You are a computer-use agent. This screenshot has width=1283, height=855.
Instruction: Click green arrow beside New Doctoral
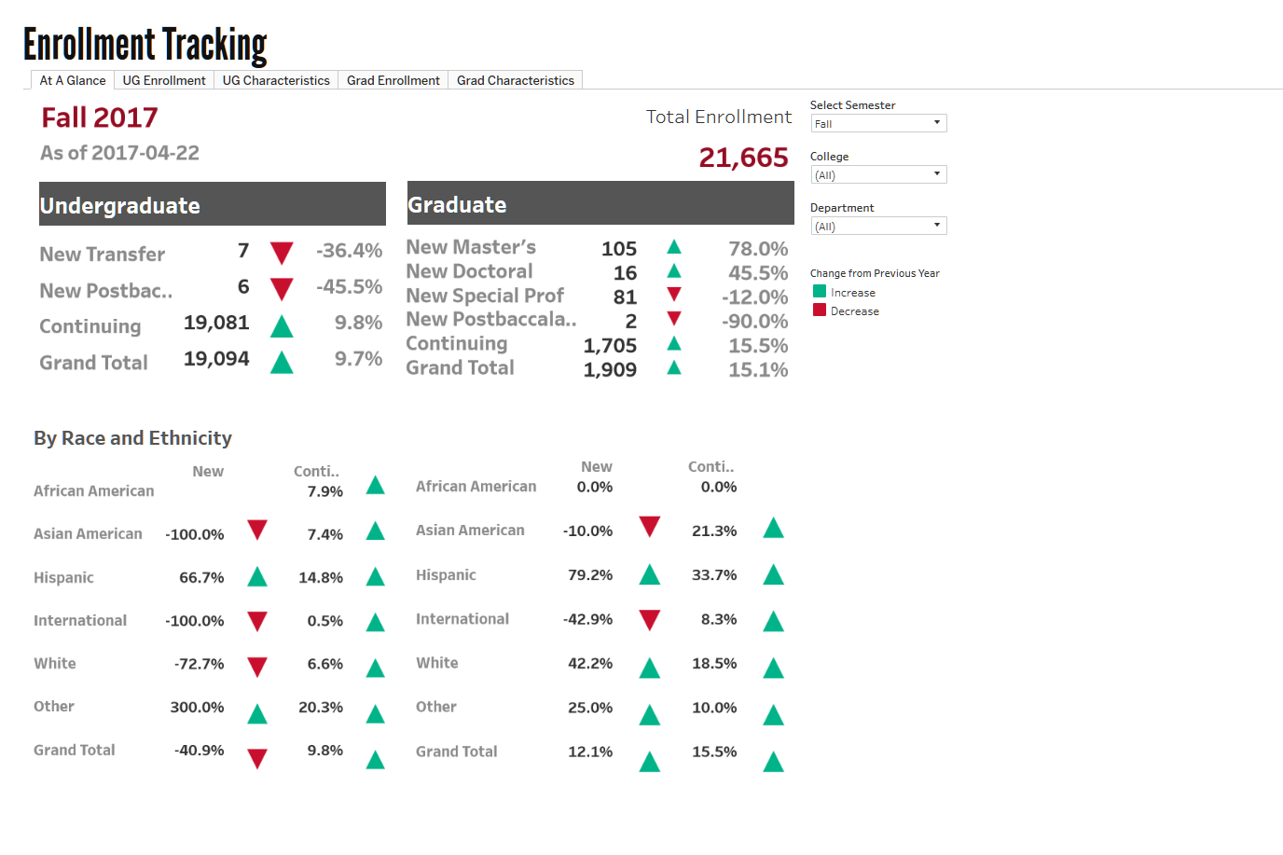coord(674,271)
